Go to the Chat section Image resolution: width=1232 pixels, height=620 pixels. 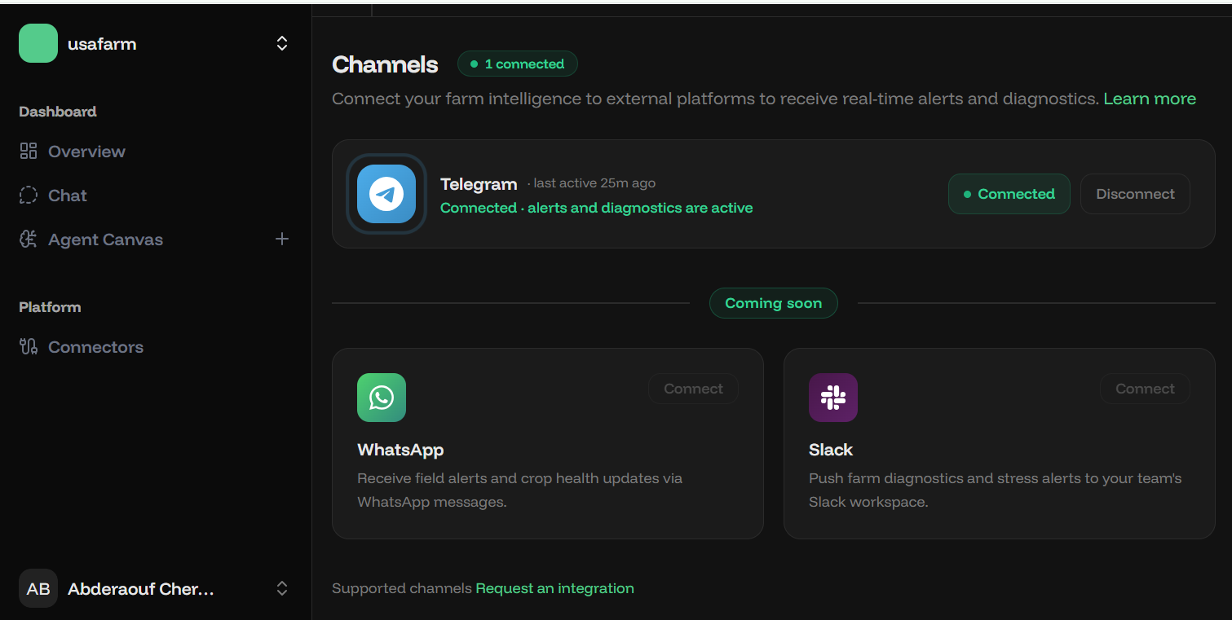click(x=68, y=196)
